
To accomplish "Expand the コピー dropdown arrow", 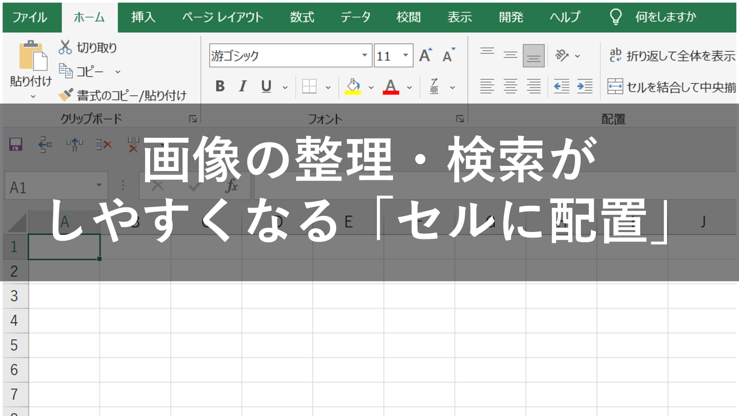I will [118, 72].
